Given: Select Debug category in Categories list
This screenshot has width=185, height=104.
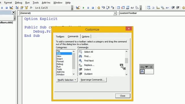Looking at the screenshot, I should [64, 64].
